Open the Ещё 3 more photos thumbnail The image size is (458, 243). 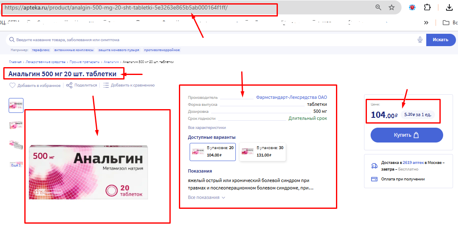[16, 165]
